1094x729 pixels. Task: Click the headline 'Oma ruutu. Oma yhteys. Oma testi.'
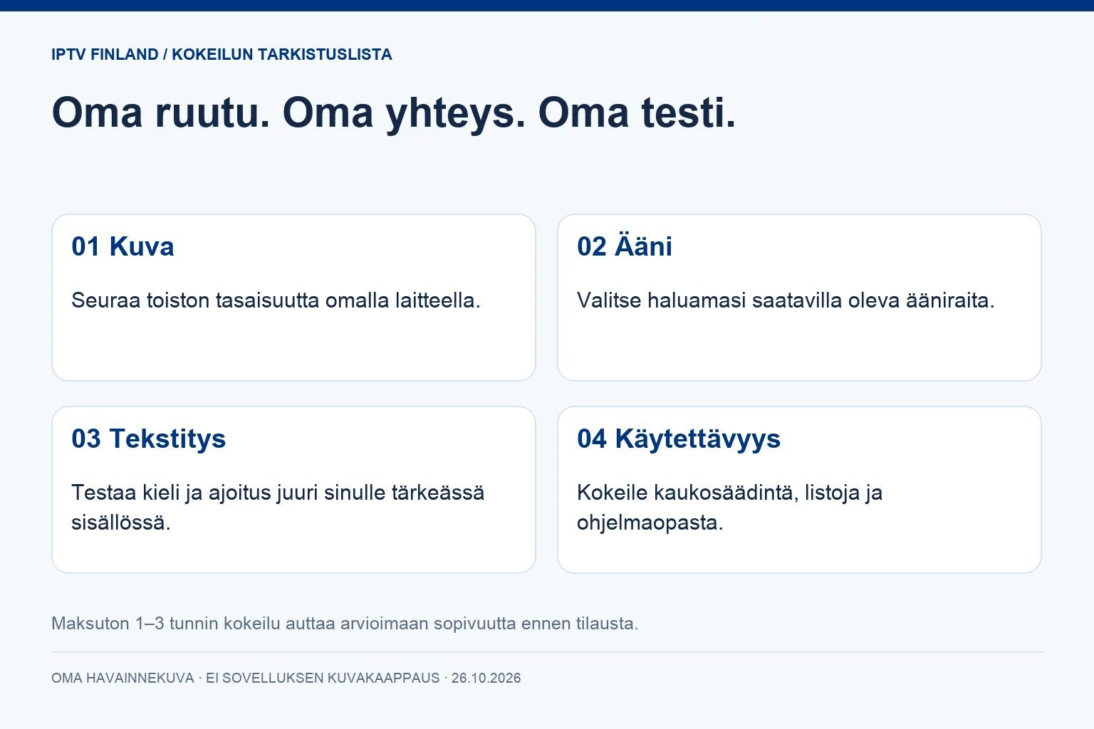[394, 113]
